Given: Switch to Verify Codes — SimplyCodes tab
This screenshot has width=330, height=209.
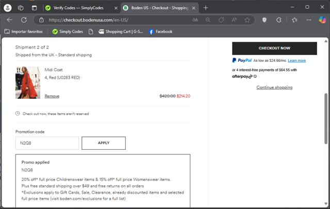Looking at the screenshot, I should 78,8.
